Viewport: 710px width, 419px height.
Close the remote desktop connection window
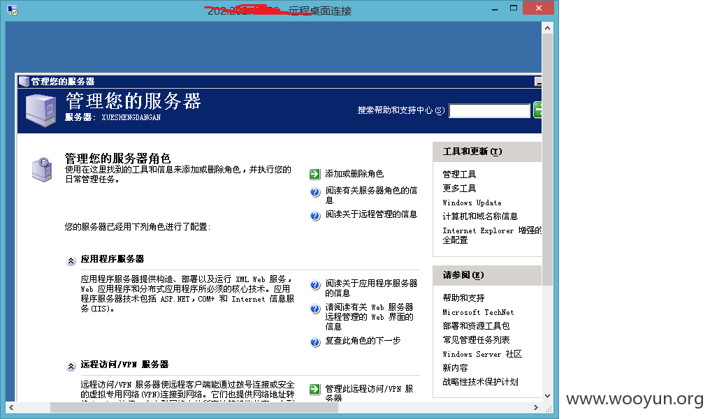(538, 8)
